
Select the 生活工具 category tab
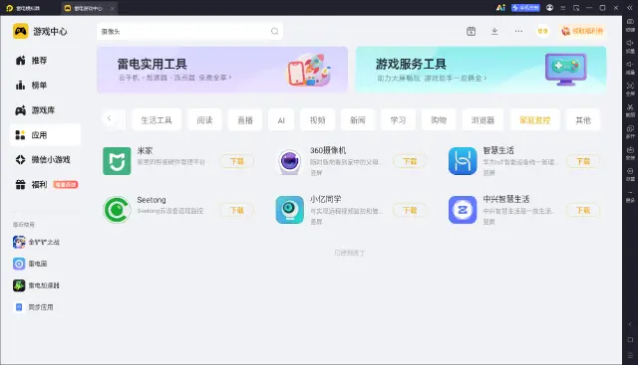pyautogui.click(x=157, y=120)
